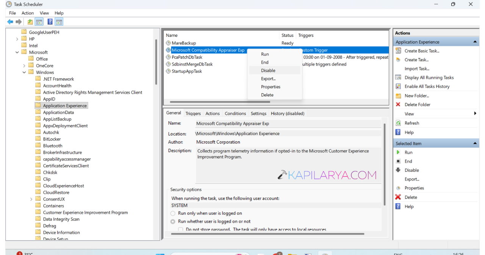Switch to the History (disabled) tab

288,114
